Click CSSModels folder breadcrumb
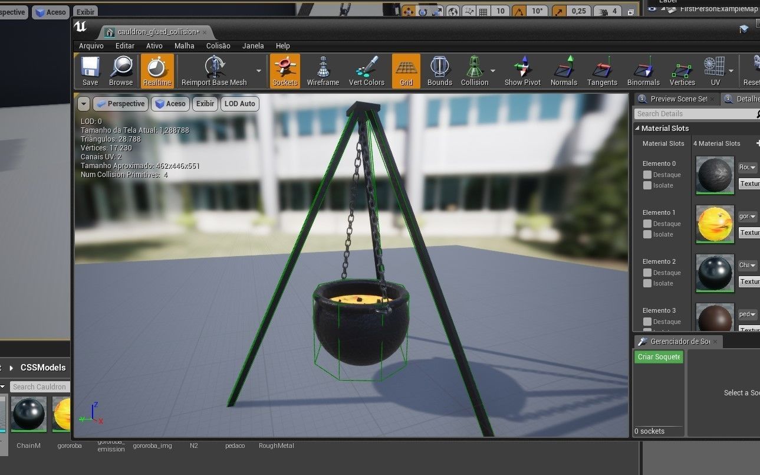The width and height of the screenshot is (760, 475). point(43,367)
